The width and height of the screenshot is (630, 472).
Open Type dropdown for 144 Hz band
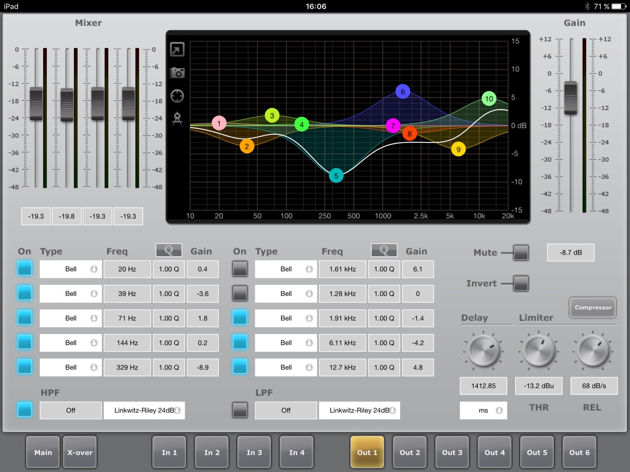71,343
